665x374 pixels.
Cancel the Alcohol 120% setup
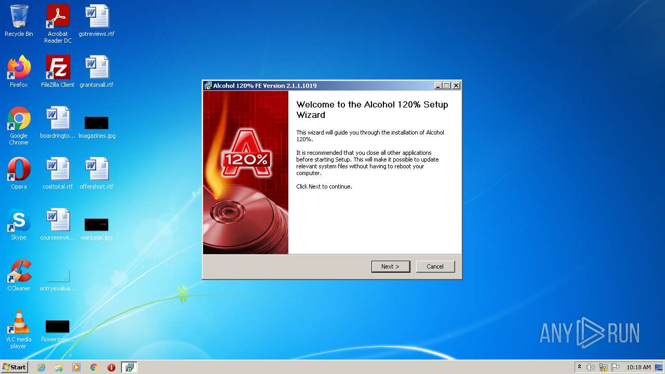435,266
